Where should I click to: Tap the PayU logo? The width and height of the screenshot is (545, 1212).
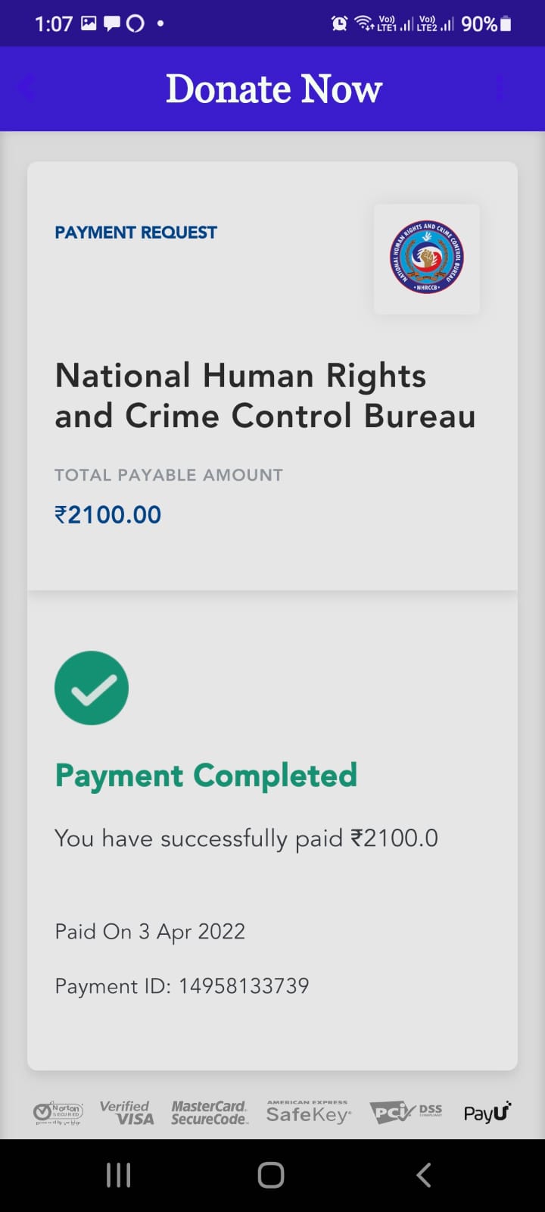click(x=487, y=1112)
